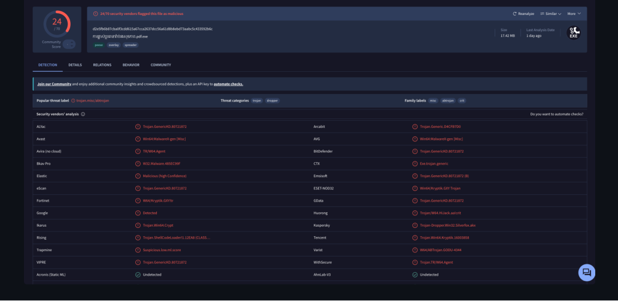Open the More dropdown menu

click(x=574, y=14)
